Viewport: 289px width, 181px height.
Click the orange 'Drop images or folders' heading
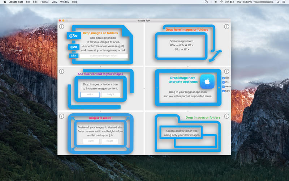[x=100, y=33]
